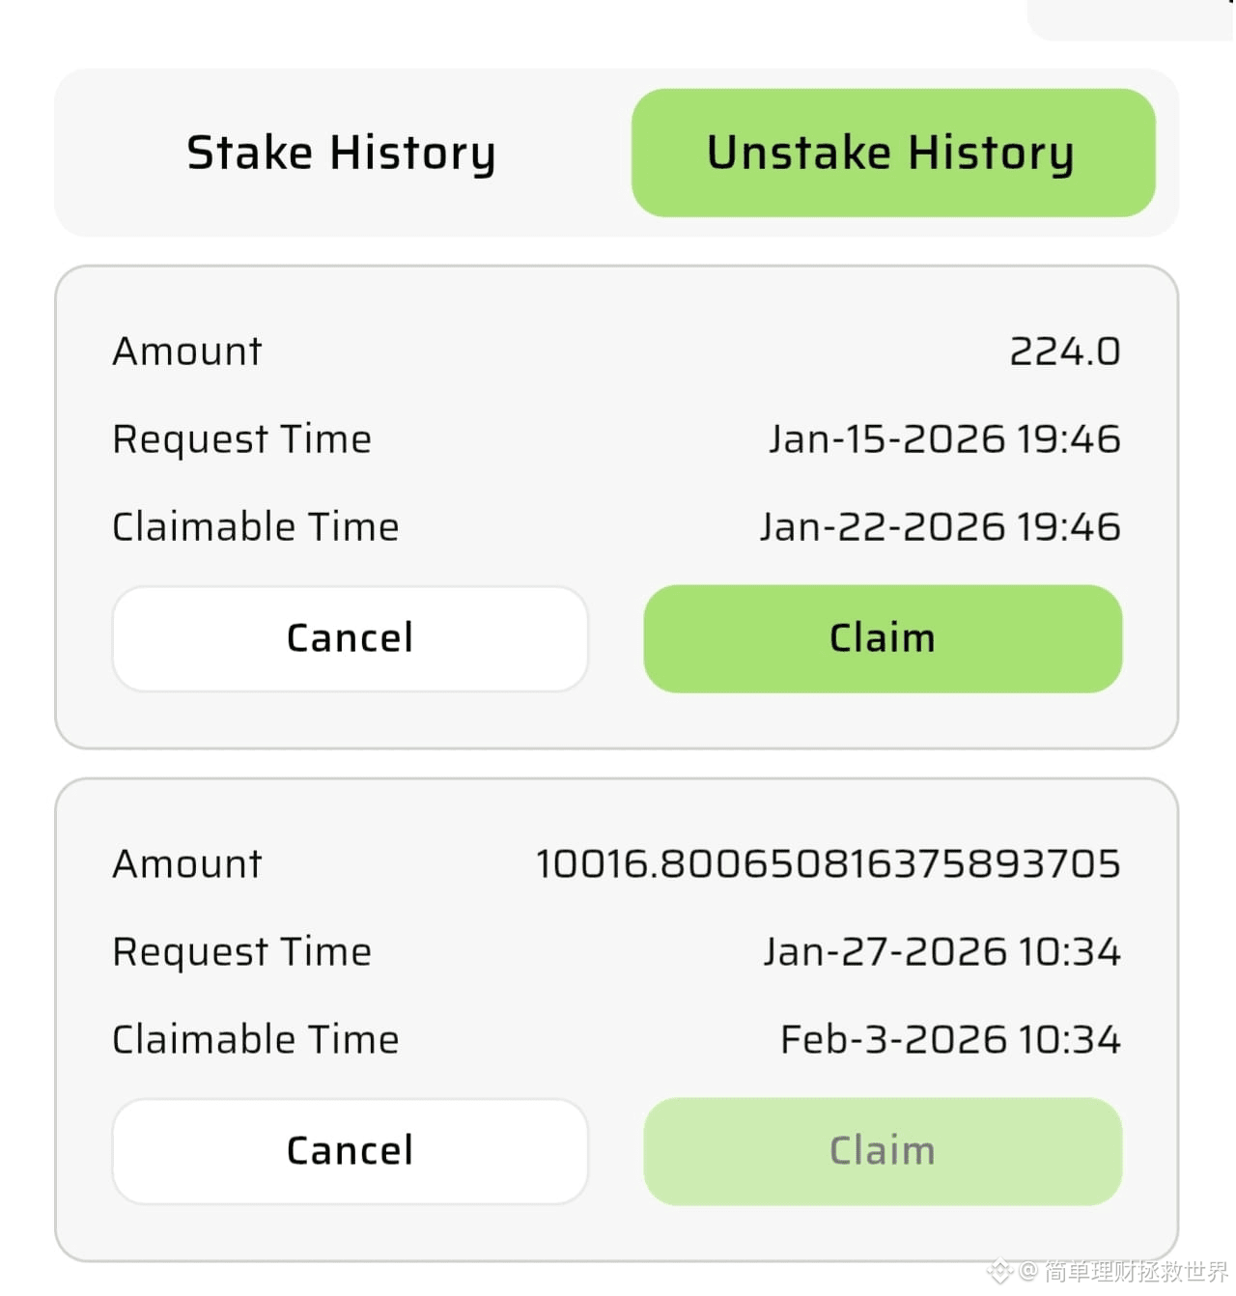Click the Request Time Jan-27-2026 10:34
Image resolution: width=1236 pixels, height=1296 pixels.
(x=941, y=951)
